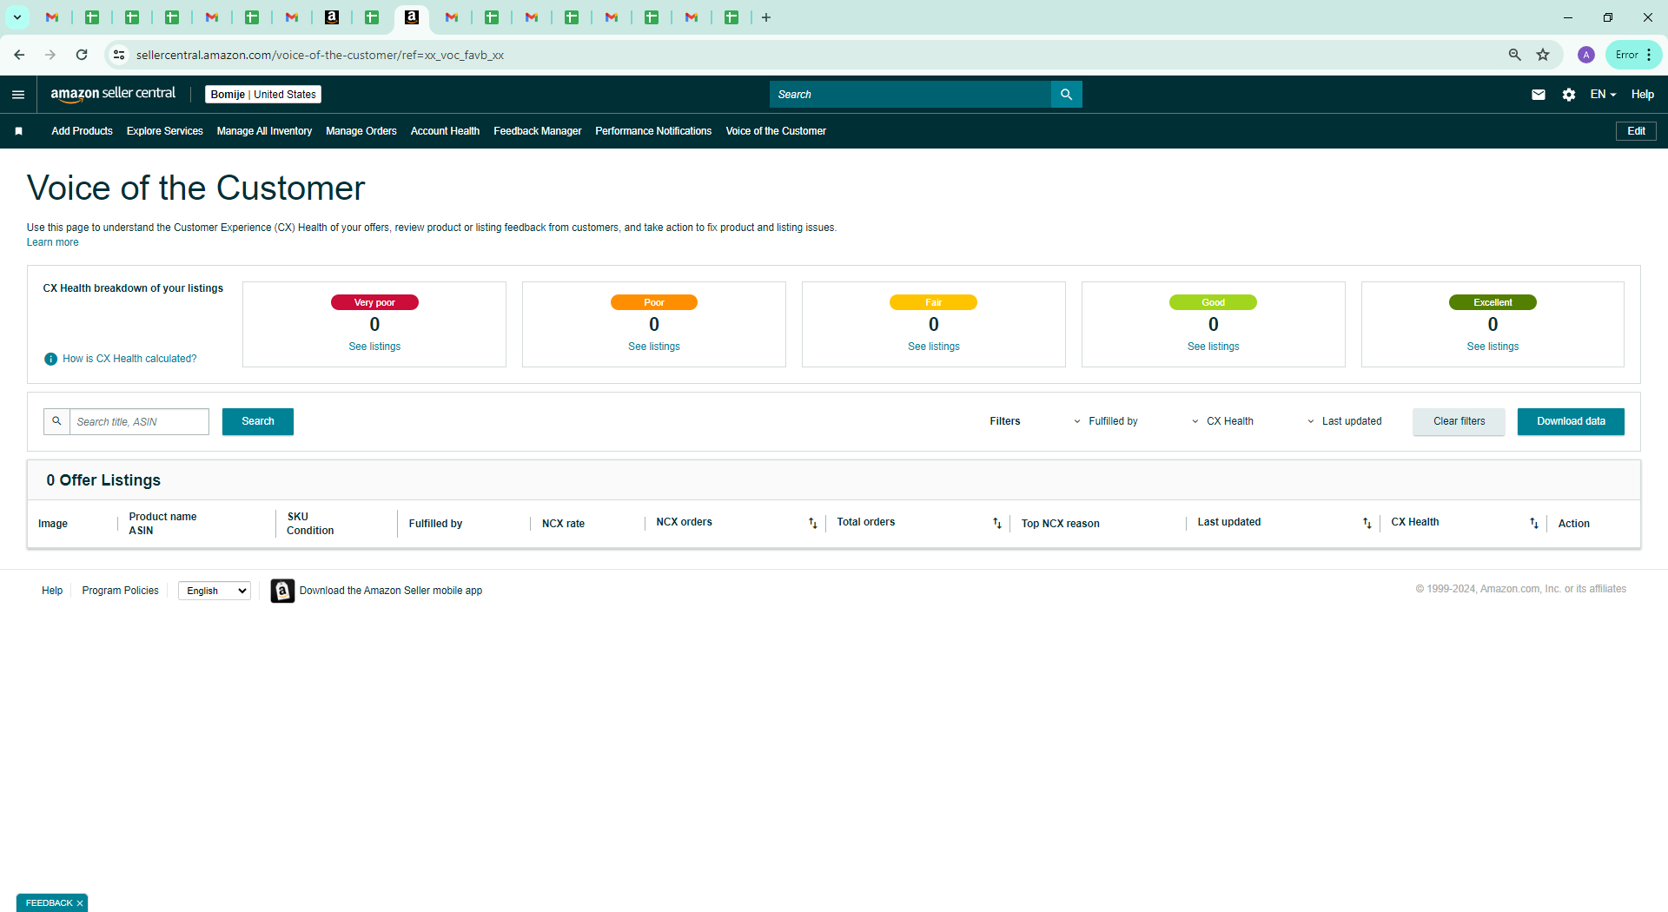The width and height of the screenshot is (1668, 912).
Task: Click the bookmark flag icon in favorites bar
Action: (18, 131)
